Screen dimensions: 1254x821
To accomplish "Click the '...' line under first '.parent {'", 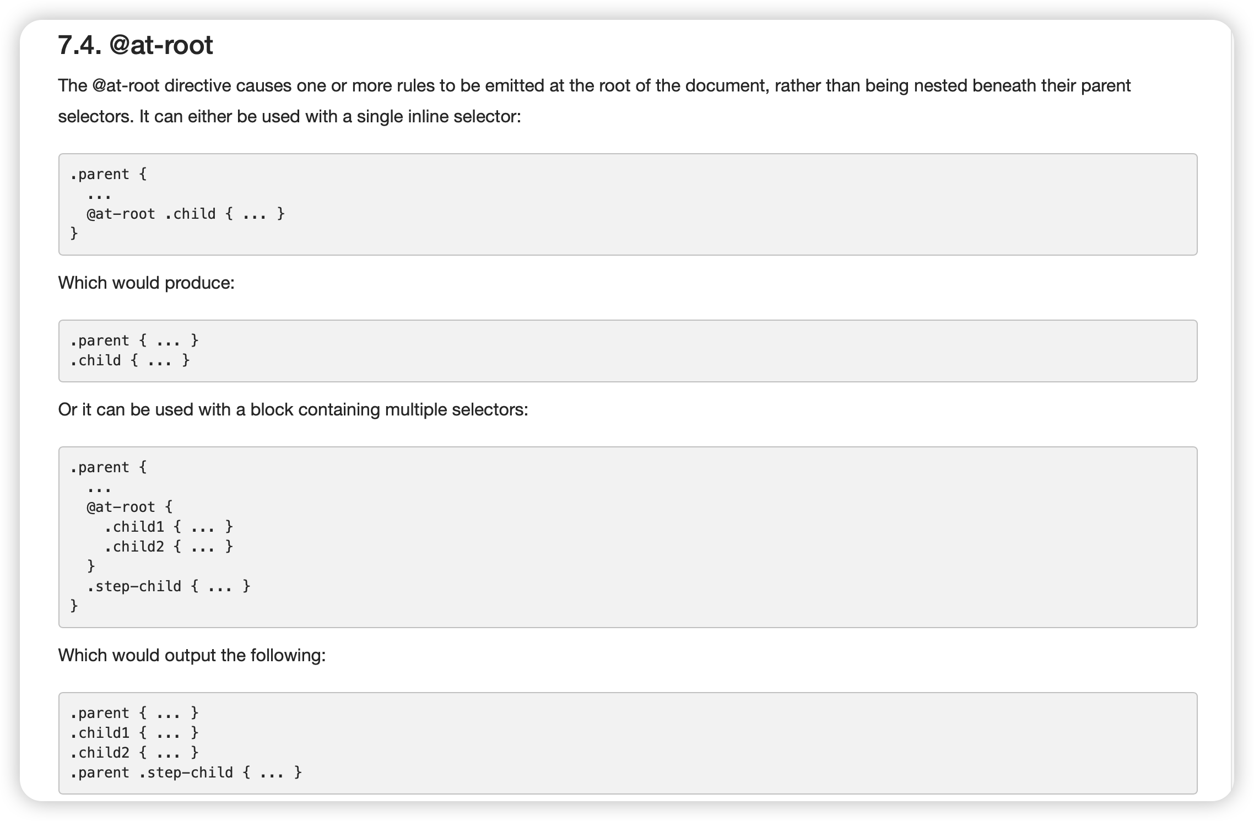I will (x=99, y=196).
